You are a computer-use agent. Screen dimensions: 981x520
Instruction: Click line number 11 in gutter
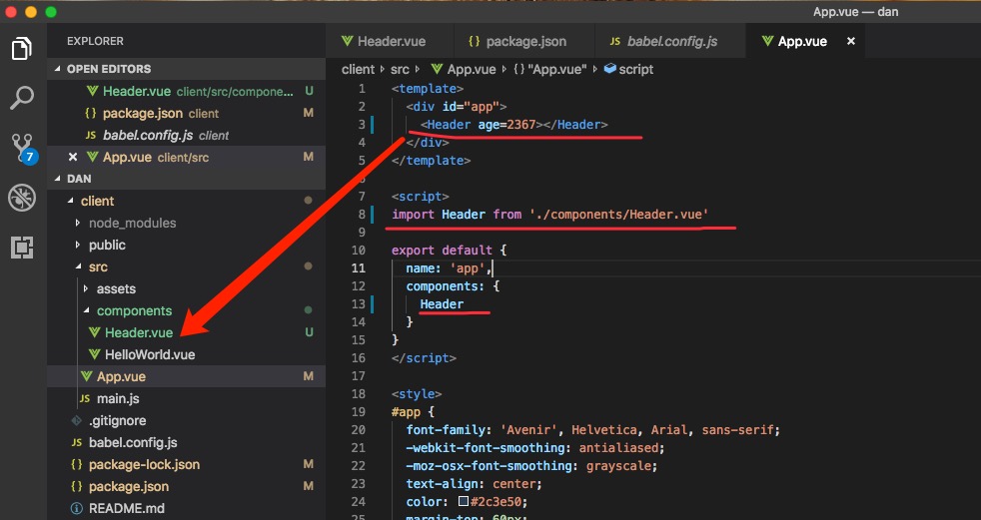point(358,268)
